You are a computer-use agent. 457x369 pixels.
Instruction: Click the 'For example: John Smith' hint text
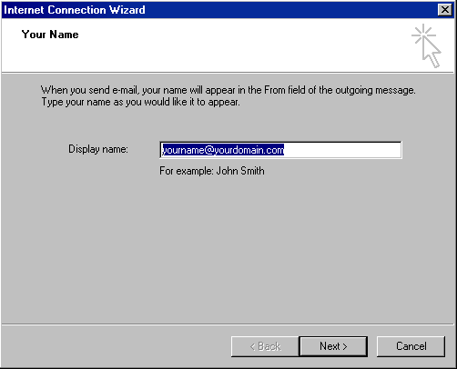[x=212, y=171]
